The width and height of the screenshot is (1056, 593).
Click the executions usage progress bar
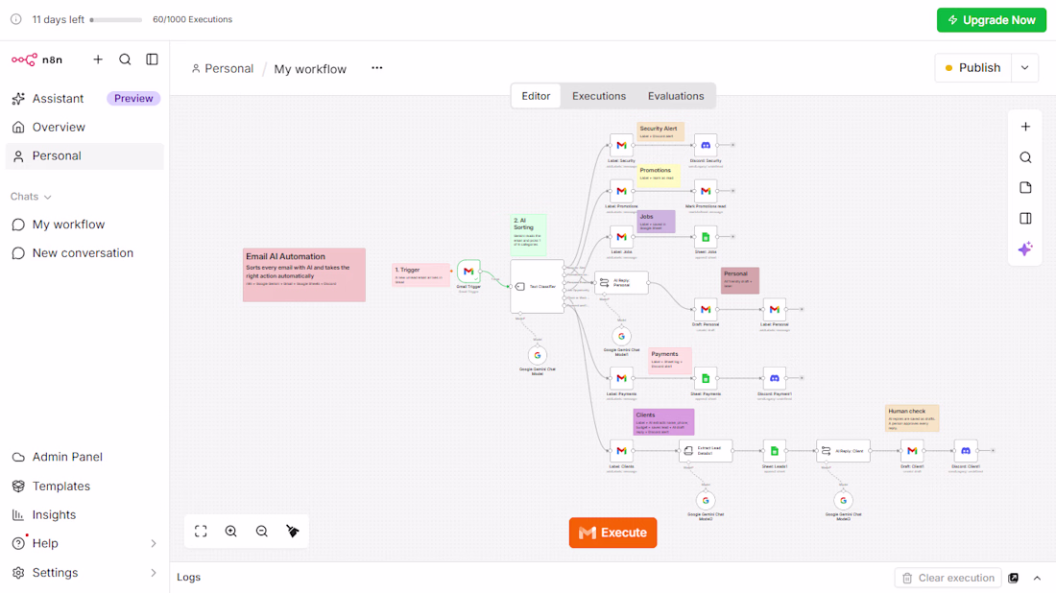point(116,19)
